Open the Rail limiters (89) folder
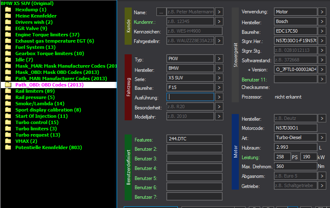330x208 pixels. [x=35, y=91]
